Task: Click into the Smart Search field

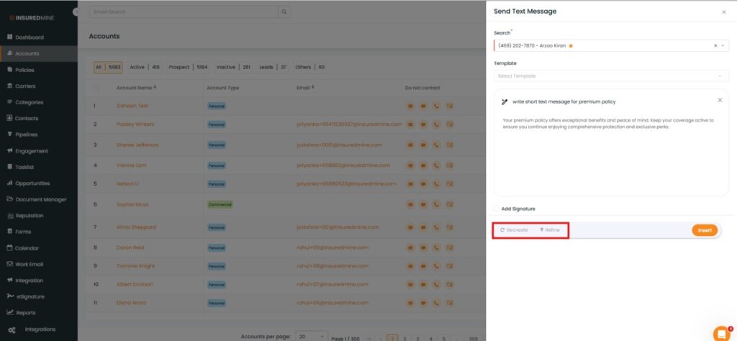Action: coord(184,12)
